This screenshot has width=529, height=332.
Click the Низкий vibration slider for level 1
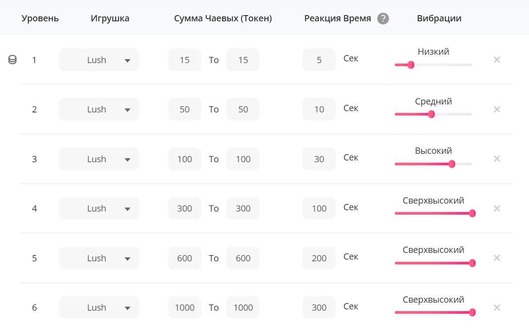(x=411, y=65)
